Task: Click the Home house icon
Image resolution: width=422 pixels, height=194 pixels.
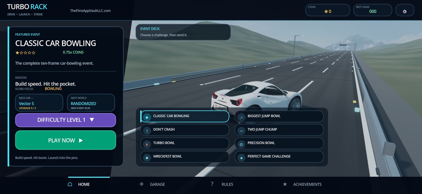Action: 70,184
